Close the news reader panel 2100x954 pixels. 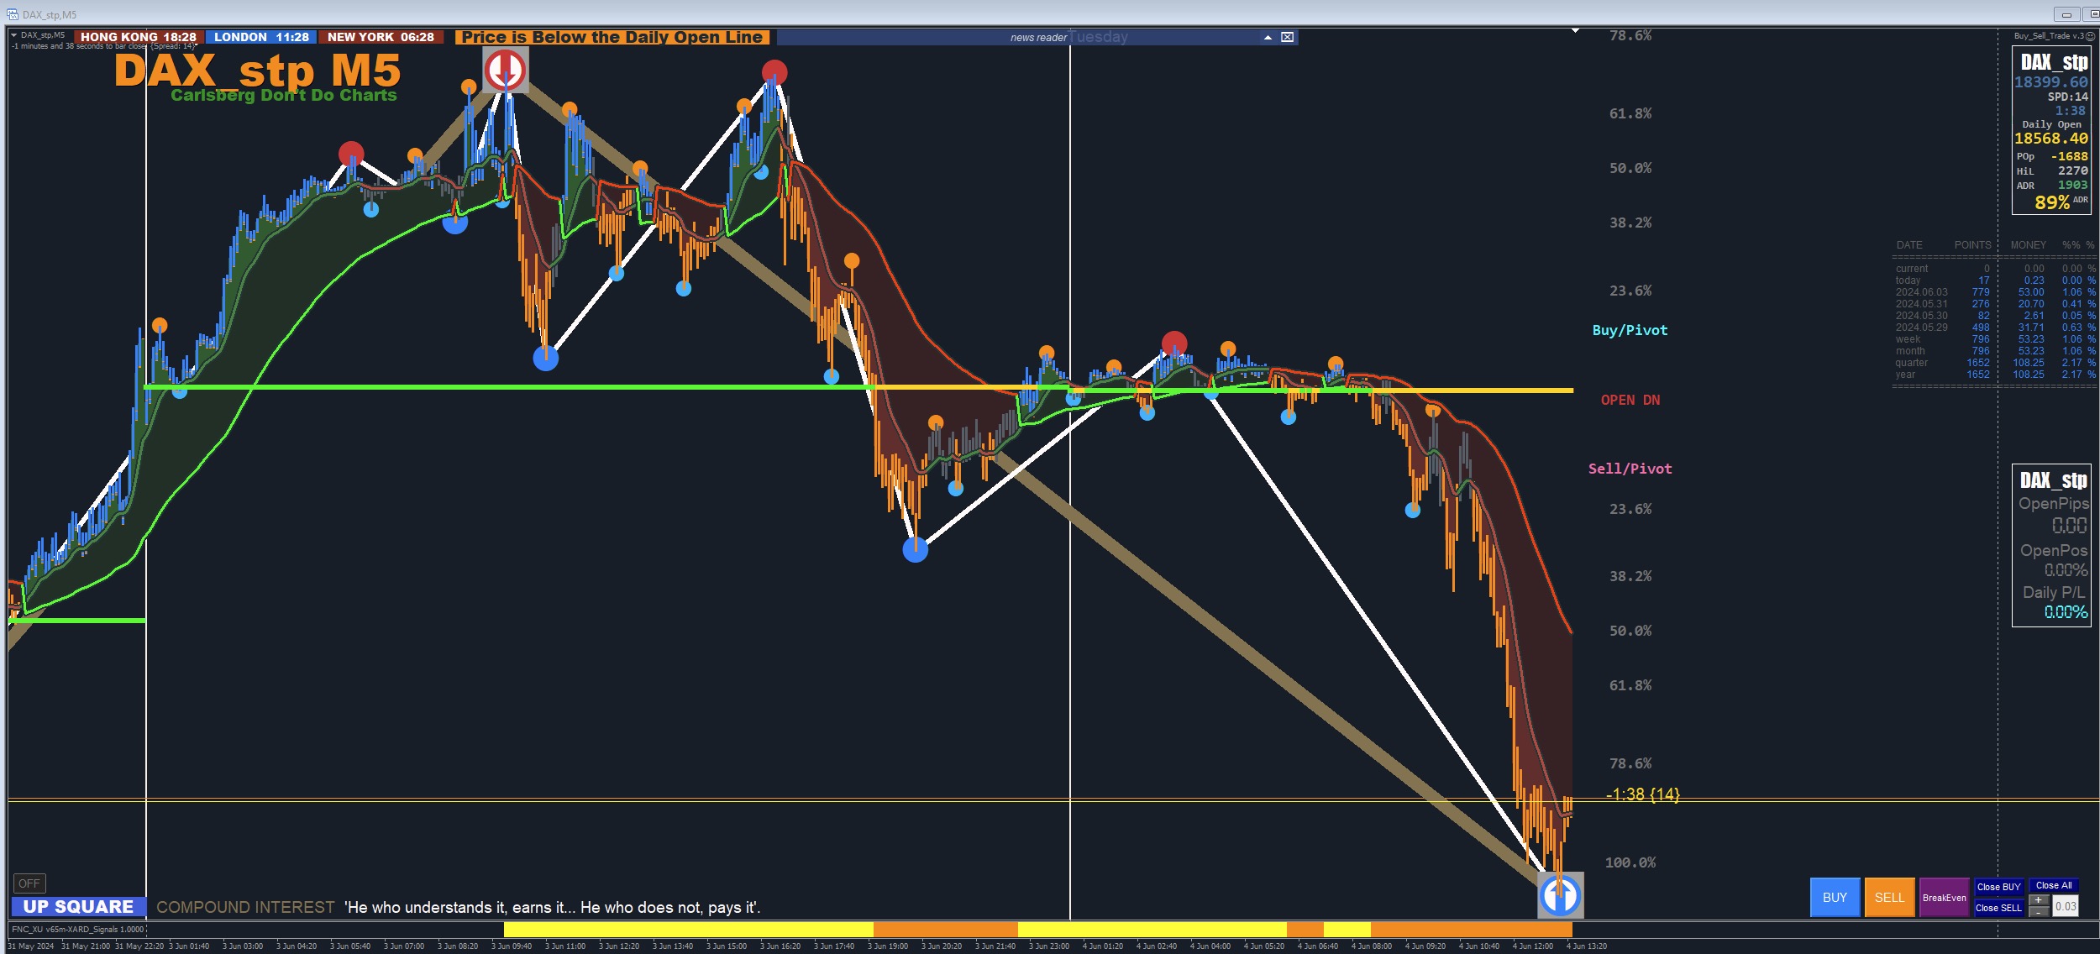point(1287,37)
